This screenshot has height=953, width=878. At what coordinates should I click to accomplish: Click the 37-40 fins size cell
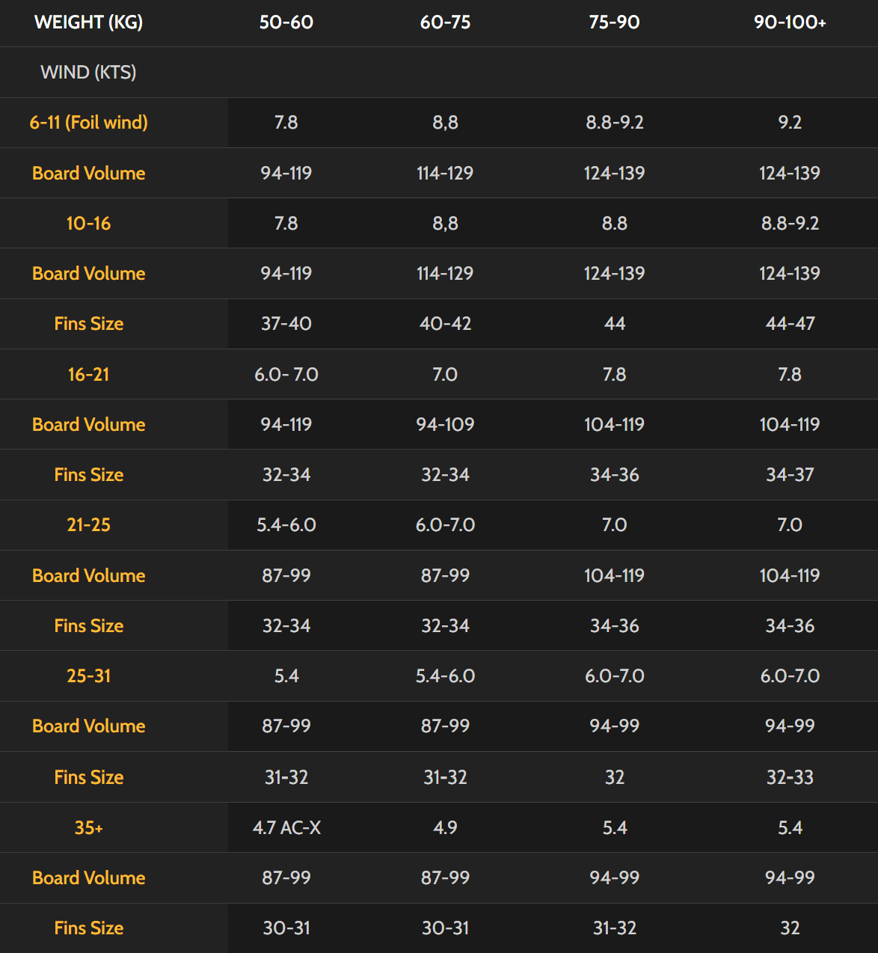[x=286, y=324]
